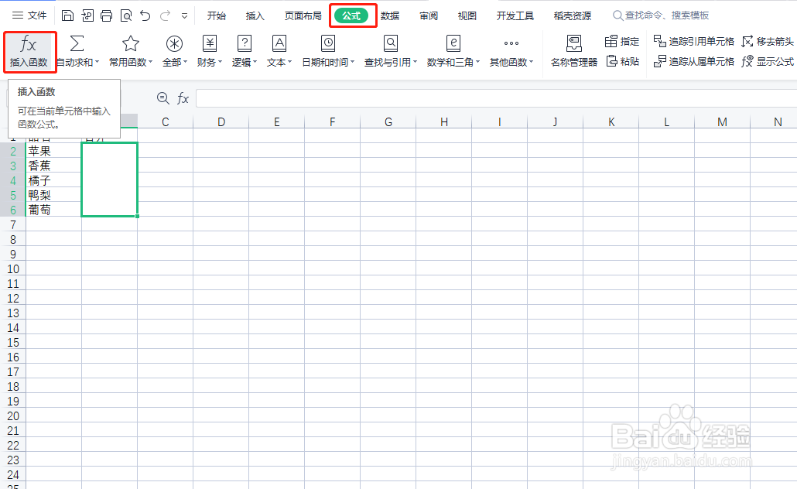Click the Paste names (粘贴) button
The image size is (797, 489).
pos(622,61)
